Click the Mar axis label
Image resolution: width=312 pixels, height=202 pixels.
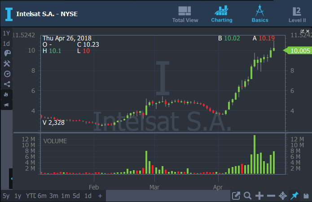(x=154, y=187)
